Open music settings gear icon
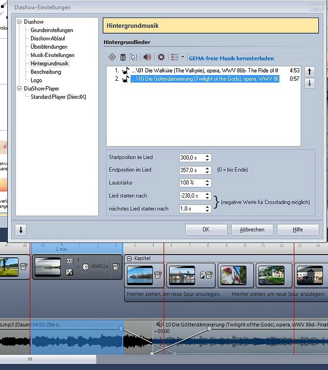The width and height of the screenshot is (328, 370). pyautogui.click(x=161, y=57)
